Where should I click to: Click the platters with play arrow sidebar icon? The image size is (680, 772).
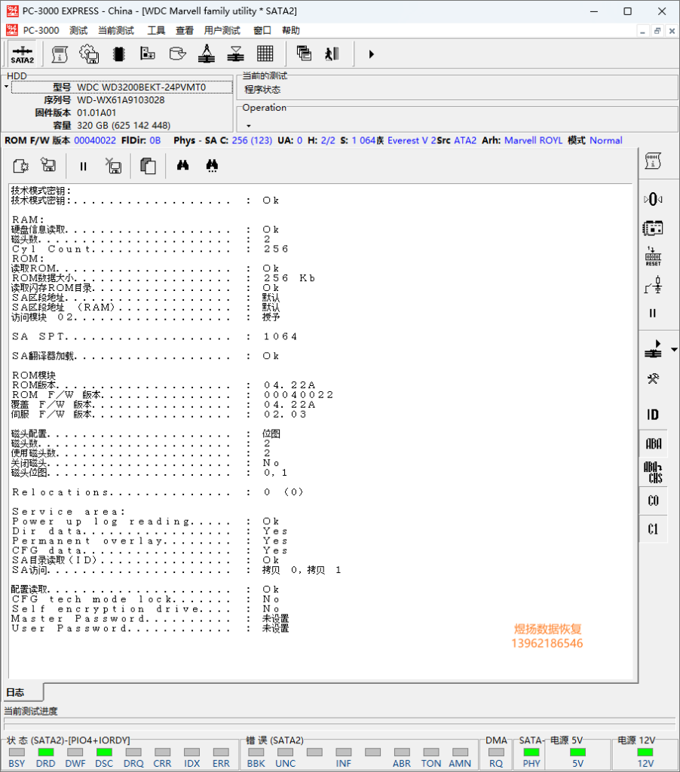(x=653, y=350)
